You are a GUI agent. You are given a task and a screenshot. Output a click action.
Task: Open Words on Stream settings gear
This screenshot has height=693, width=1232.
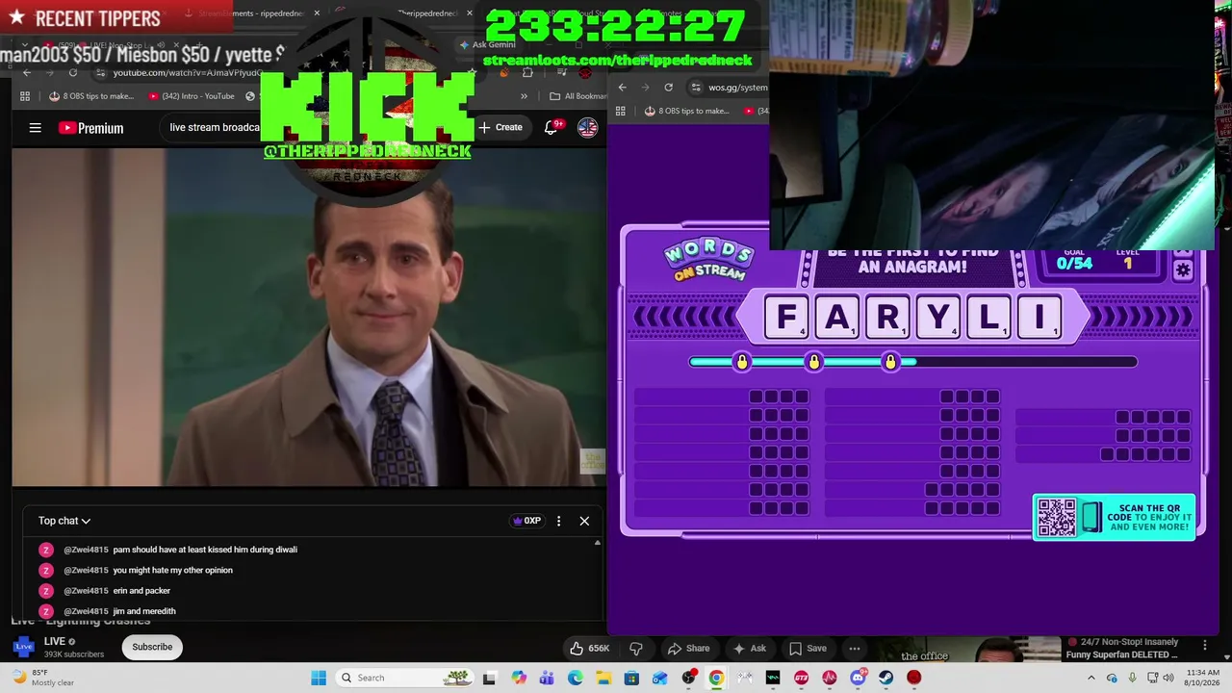pyautogui.click(x=1183, y=270)
